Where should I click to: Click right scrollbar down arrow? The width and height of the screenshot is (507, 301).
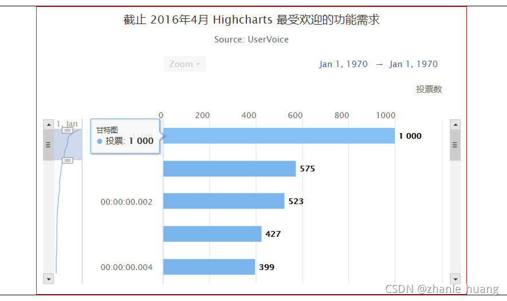tap(455, 279)
